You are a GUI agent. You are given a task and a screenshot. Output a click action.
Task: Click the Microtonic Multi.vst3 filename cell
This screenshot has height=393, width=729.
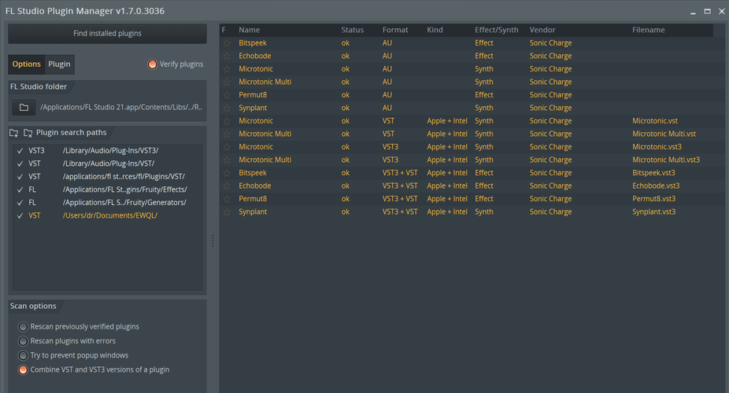tap(666, 160)
